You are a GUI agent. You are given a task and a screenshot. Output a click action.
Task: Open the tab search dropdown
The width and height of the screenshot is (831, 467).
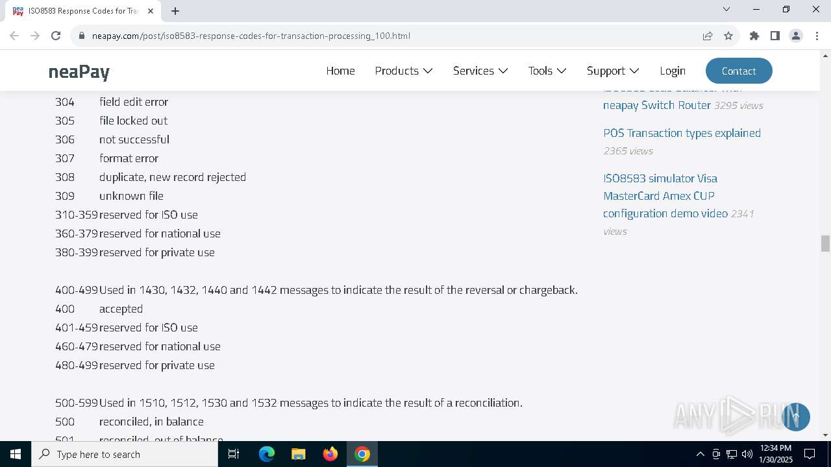point(726,9)
